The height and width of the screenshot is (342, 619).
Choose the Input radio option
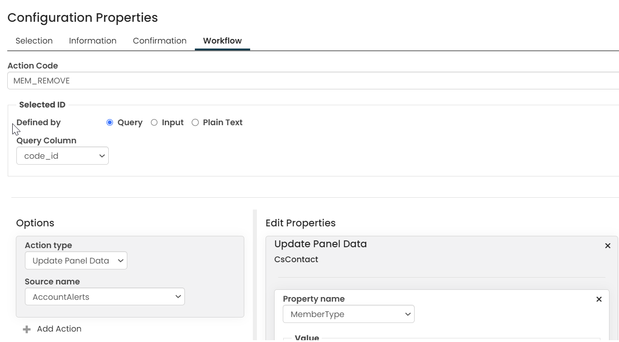[x=154, y=122]
